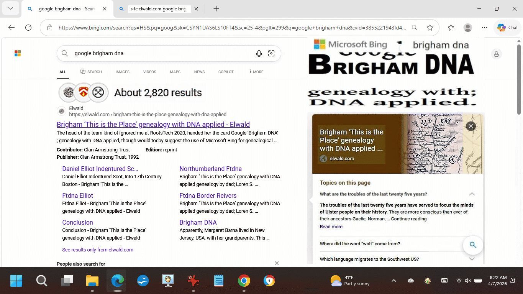Open the Brigham 'This is the Place' result link
Screen dimensions: 523x294
[x=153, y=125]
